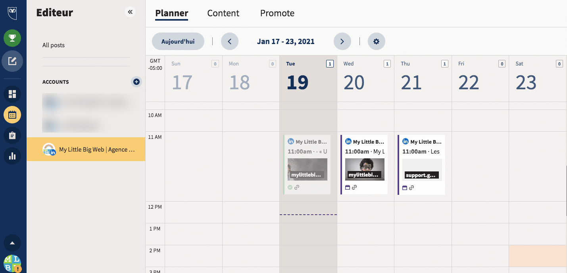Open the All posts view

pos(53,45)
